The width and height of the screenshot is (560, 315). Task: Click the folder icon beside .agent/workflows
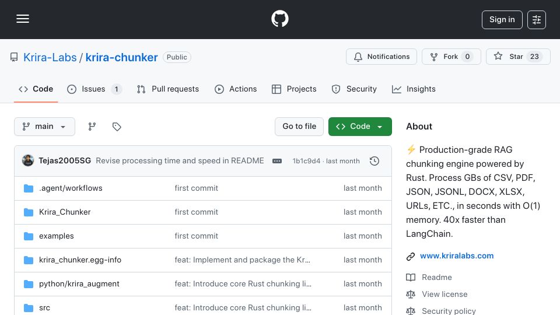pyautogui.click(x=29, y=188)
